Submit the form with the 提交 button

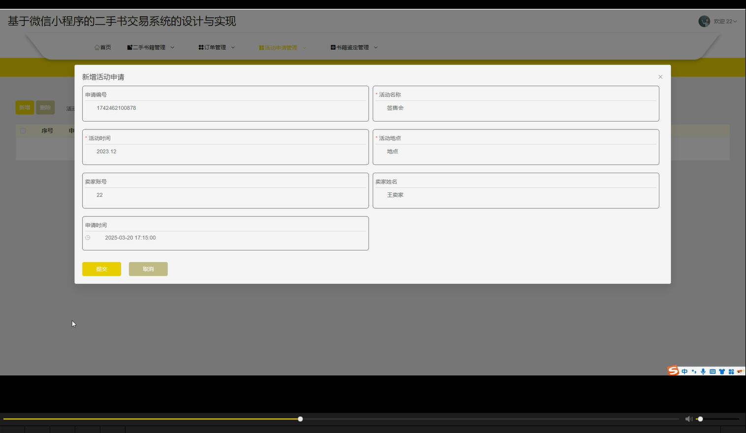pos(101,269)
